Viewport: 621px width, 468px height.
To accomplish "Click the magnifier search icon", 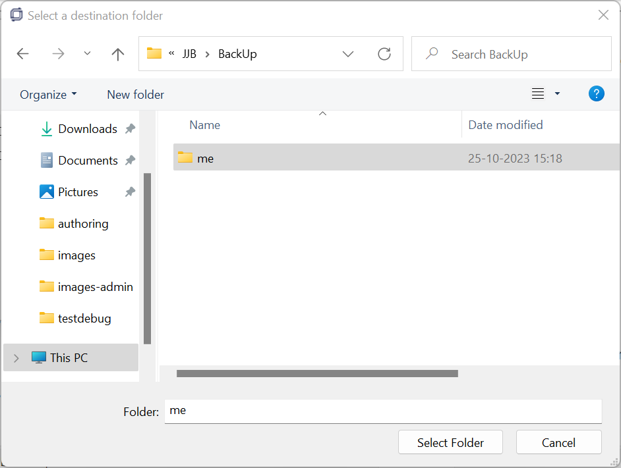I will [x=432, y=53].
